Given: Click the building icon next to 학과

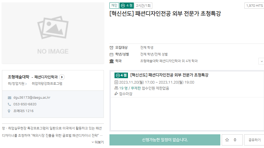Looking at the screenshot, I should (x=111, y=61).
